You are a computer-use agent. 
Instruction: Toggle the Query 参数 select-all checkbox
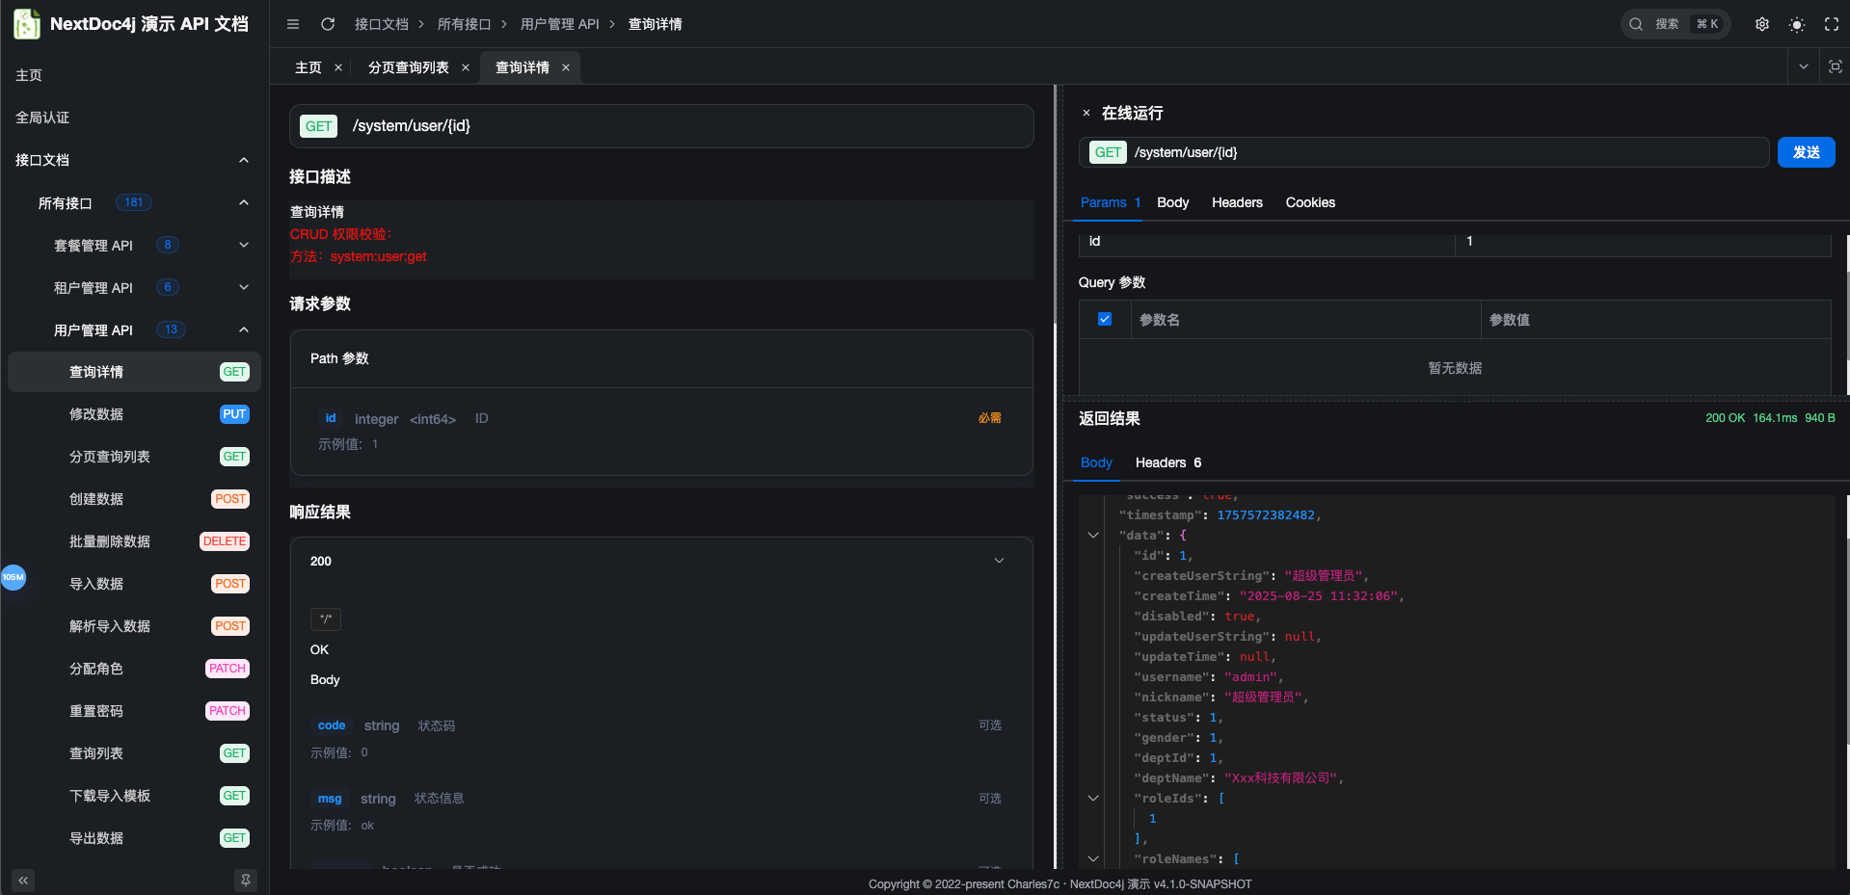pos(1105,319)
